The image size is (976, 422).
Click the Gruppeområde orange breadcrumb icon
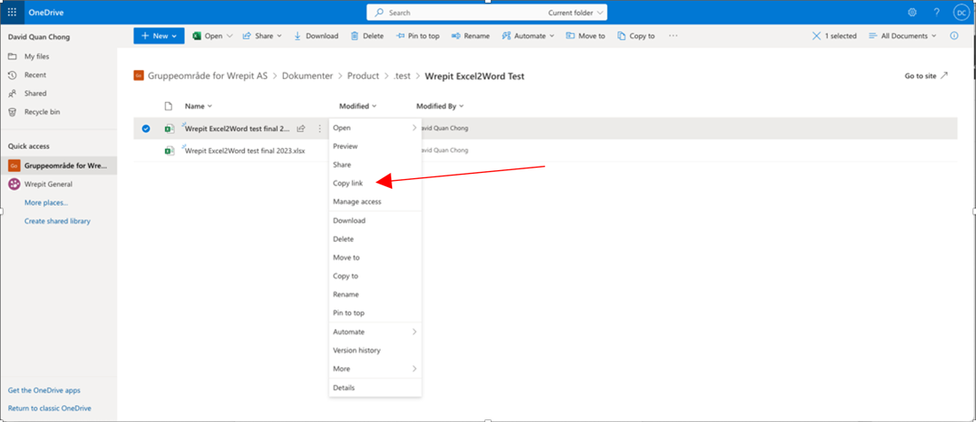[x=138, y=76]
